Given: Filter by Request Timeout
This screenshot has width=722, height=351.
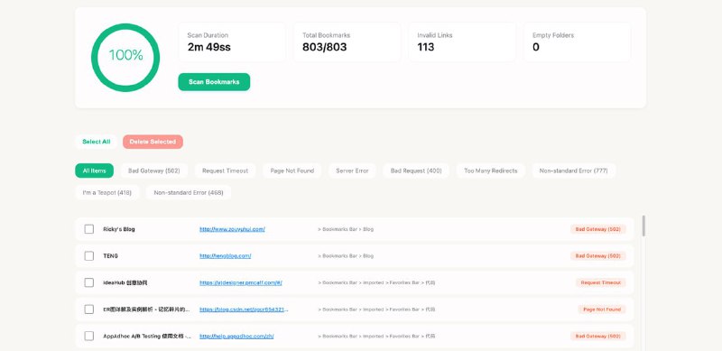Looking at the screenshot, I should 225,171.
